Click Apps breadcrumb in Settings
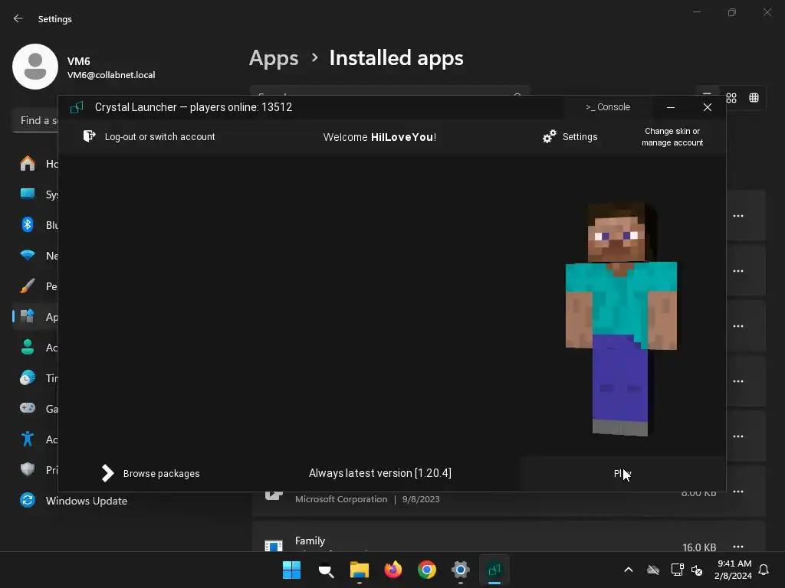This screenshot has height=588, width=785. coord(274,58)
